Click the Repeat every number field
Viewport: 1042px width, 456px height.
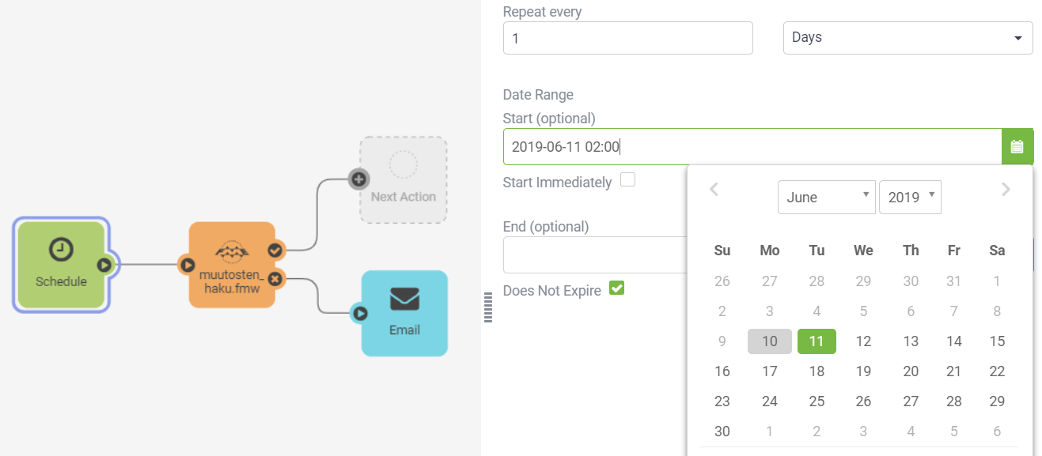[627, 38]
